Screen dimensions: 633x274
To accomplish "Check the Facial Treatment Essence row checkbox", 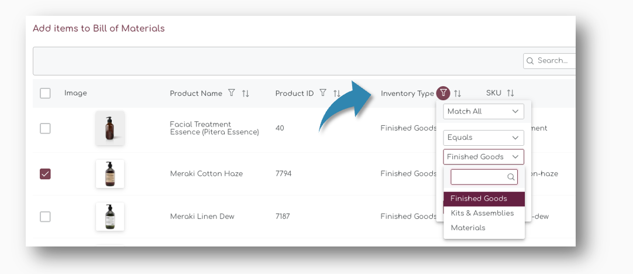I will tap(45, 128).
